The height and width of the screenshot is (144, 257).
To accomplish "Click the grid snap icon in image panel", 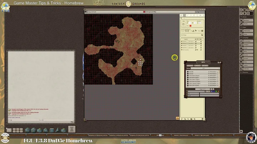I will (202, 35).
